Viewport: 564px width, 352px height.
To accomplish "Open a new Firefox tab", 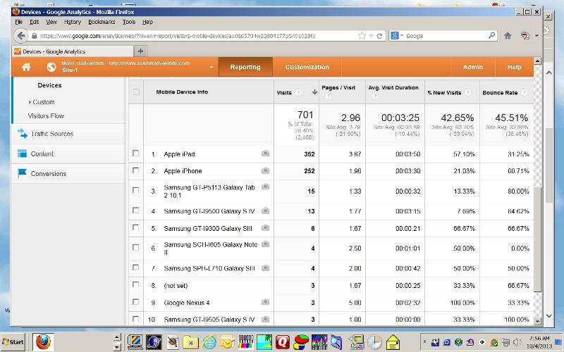I will click(140, 51).
